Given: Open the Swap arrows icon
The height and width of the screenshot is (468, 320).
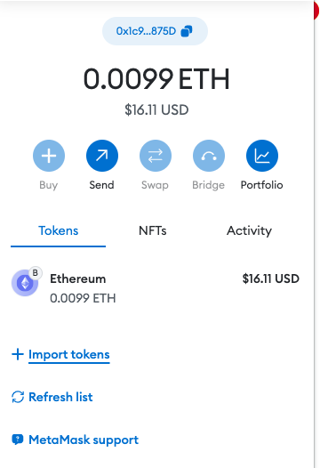Looking at the screenshot, I should [x=156, y=156].
